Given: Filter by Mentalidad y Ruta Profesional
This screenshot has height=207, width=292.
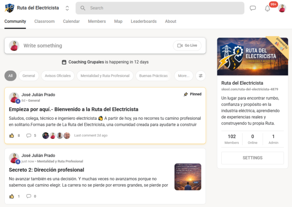Looking at the screenshot, I should pos(105,75).
